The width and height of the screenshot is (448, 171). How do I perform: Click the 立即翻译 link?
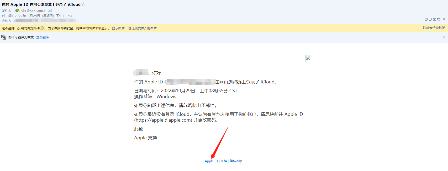point(43,37)
